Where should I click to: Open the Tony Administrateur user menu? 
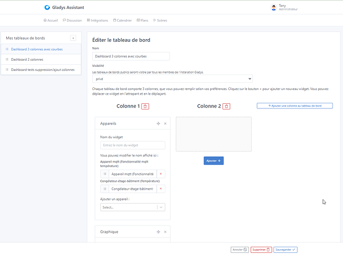284,8
